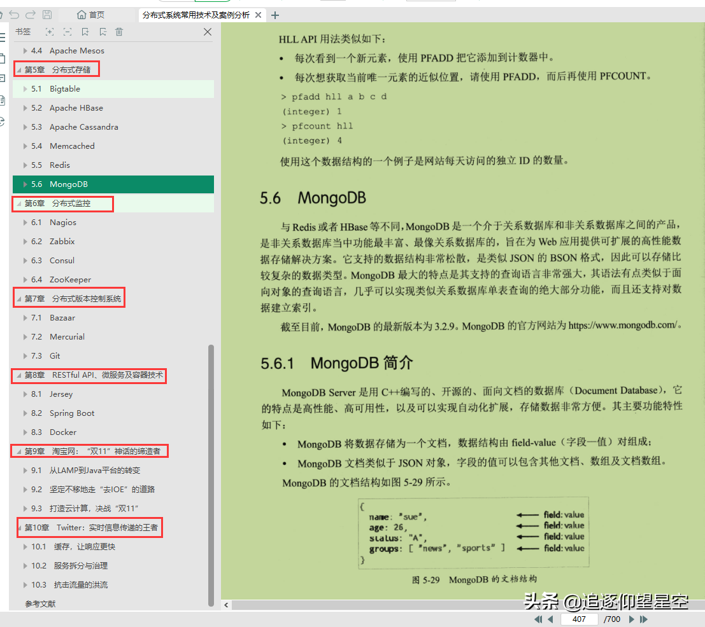Open bookmark 10.3 抗击流量的洪流
The width and height of the screenshot is (705, 627).
[69, 585]
